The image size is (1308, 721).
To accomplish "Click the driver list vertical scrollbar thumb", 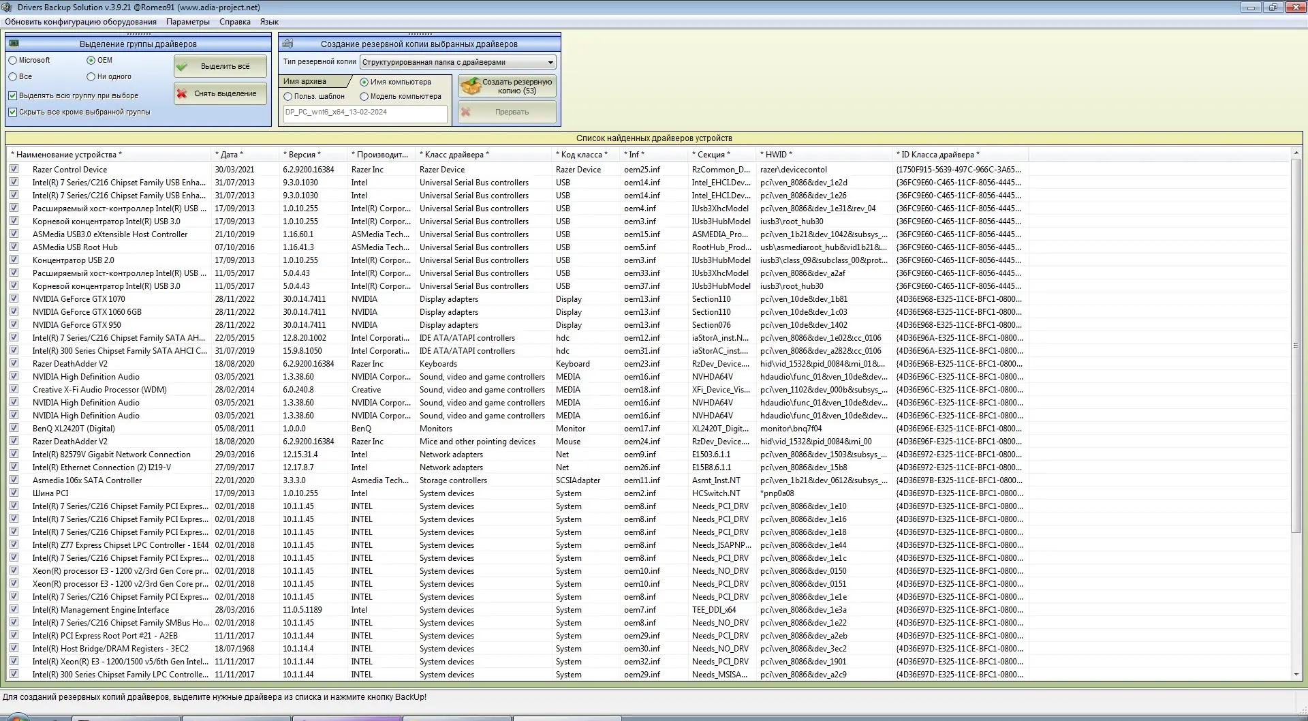I will (x=1296, y=346).
